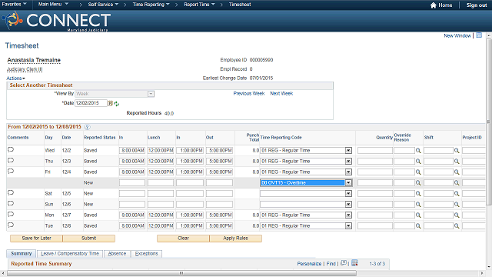The height and width of the screenshot is (277, 492).
Task: Click the green refresh icon beside Date
Action: coord(117,104)
